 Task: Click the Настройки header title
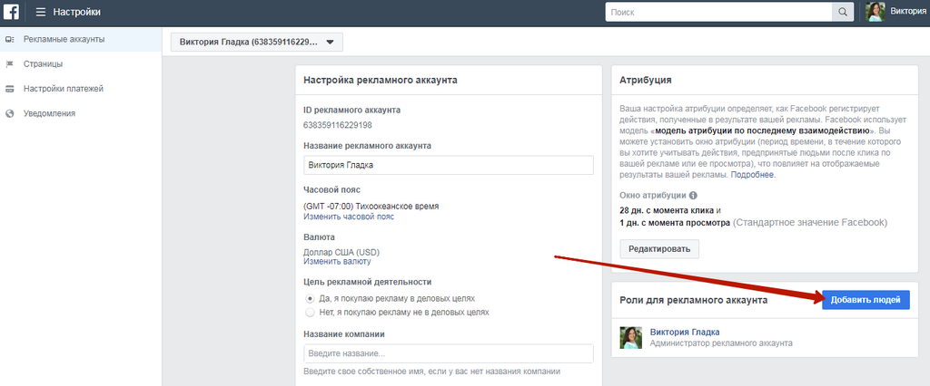[76, 12]
